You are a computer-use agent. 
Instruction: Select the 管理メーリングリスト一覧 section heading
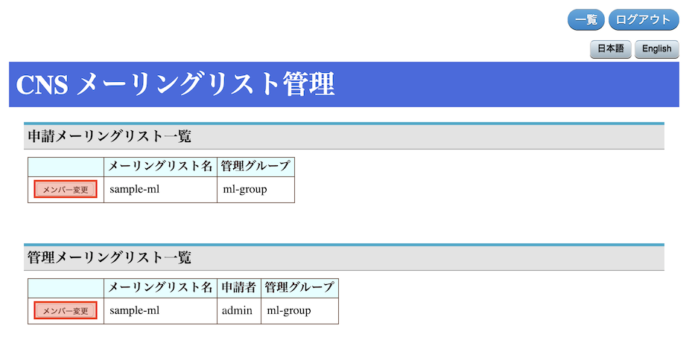click(x=109, y=257)
